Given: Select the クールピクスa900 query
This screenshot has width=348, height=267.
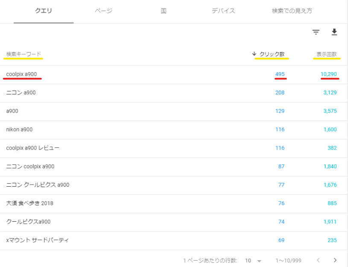Looking at the screenshot, I should [28, 222].
